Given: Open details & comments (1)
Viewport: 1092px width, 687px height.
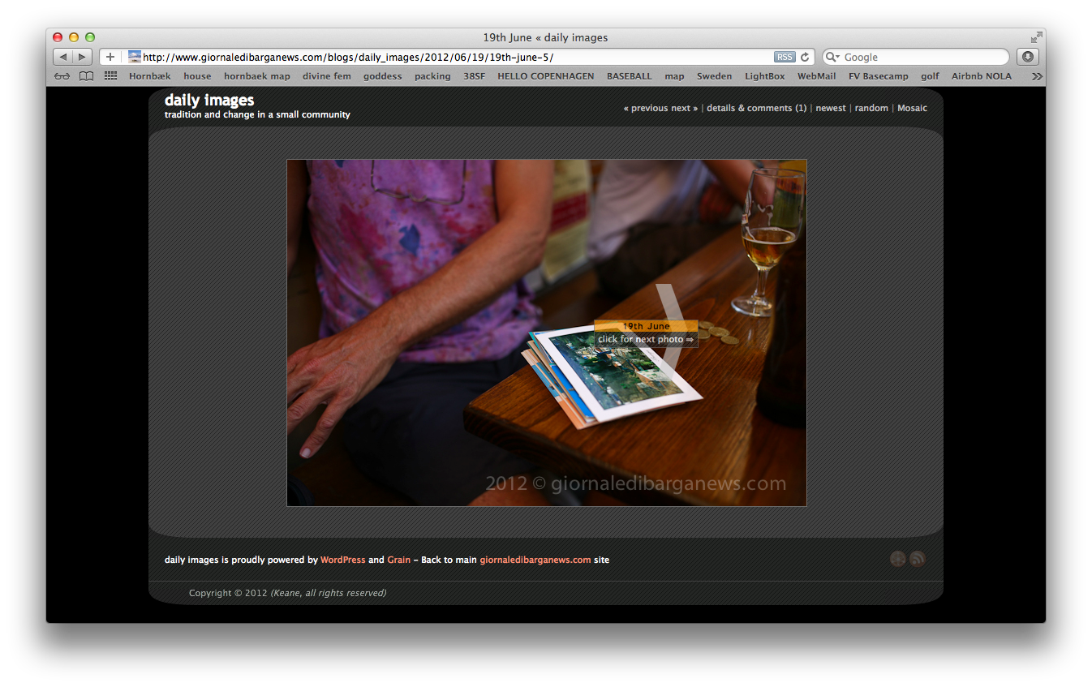Looking at the screenshot, I should (757, 108).
